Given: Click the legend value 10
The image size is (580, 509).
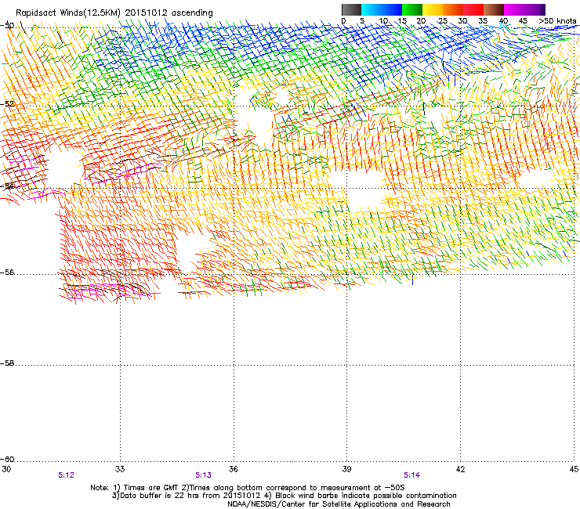Looking at the screenshot, I should pos(383,21).
